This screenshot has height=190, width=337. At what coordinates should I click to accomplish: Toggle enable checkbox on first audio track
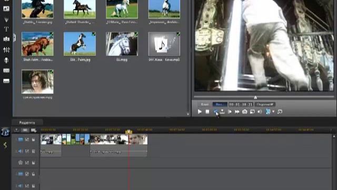[x=27, y=151]
